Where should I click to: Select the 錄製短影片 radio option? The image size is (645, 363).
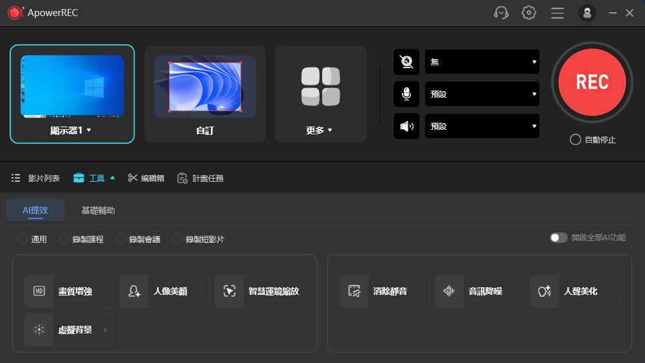tap(176, 239)
